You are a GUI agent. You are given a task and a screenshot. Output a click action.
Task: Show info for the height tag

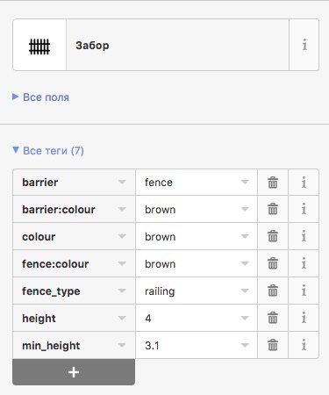(304, 318)
